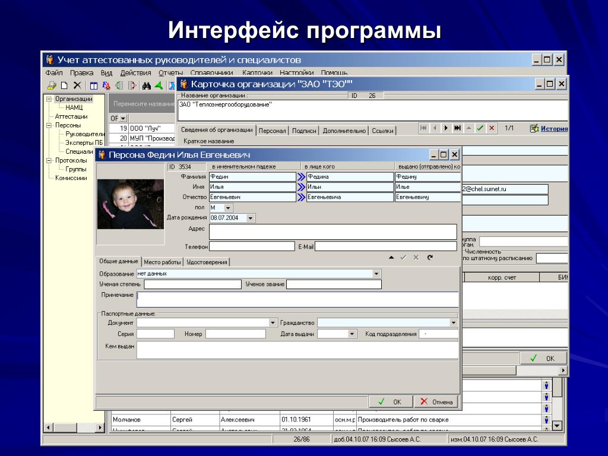Open the Дополнительно tab in organization card
Image resolution: width=608 pixels, height=456 pixels.
(x=344, y=131)
